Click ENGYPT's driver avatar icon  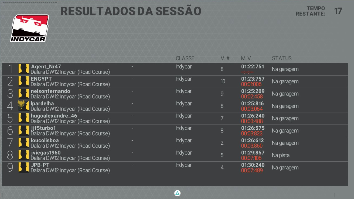point(23,81)
